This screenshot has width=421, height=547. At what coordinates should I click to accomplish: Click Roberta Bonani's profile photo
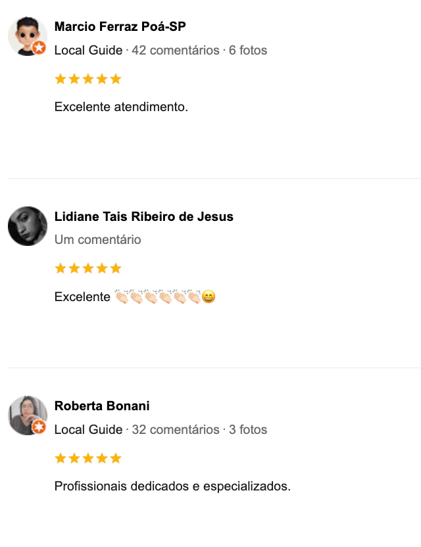coord(26,415)
